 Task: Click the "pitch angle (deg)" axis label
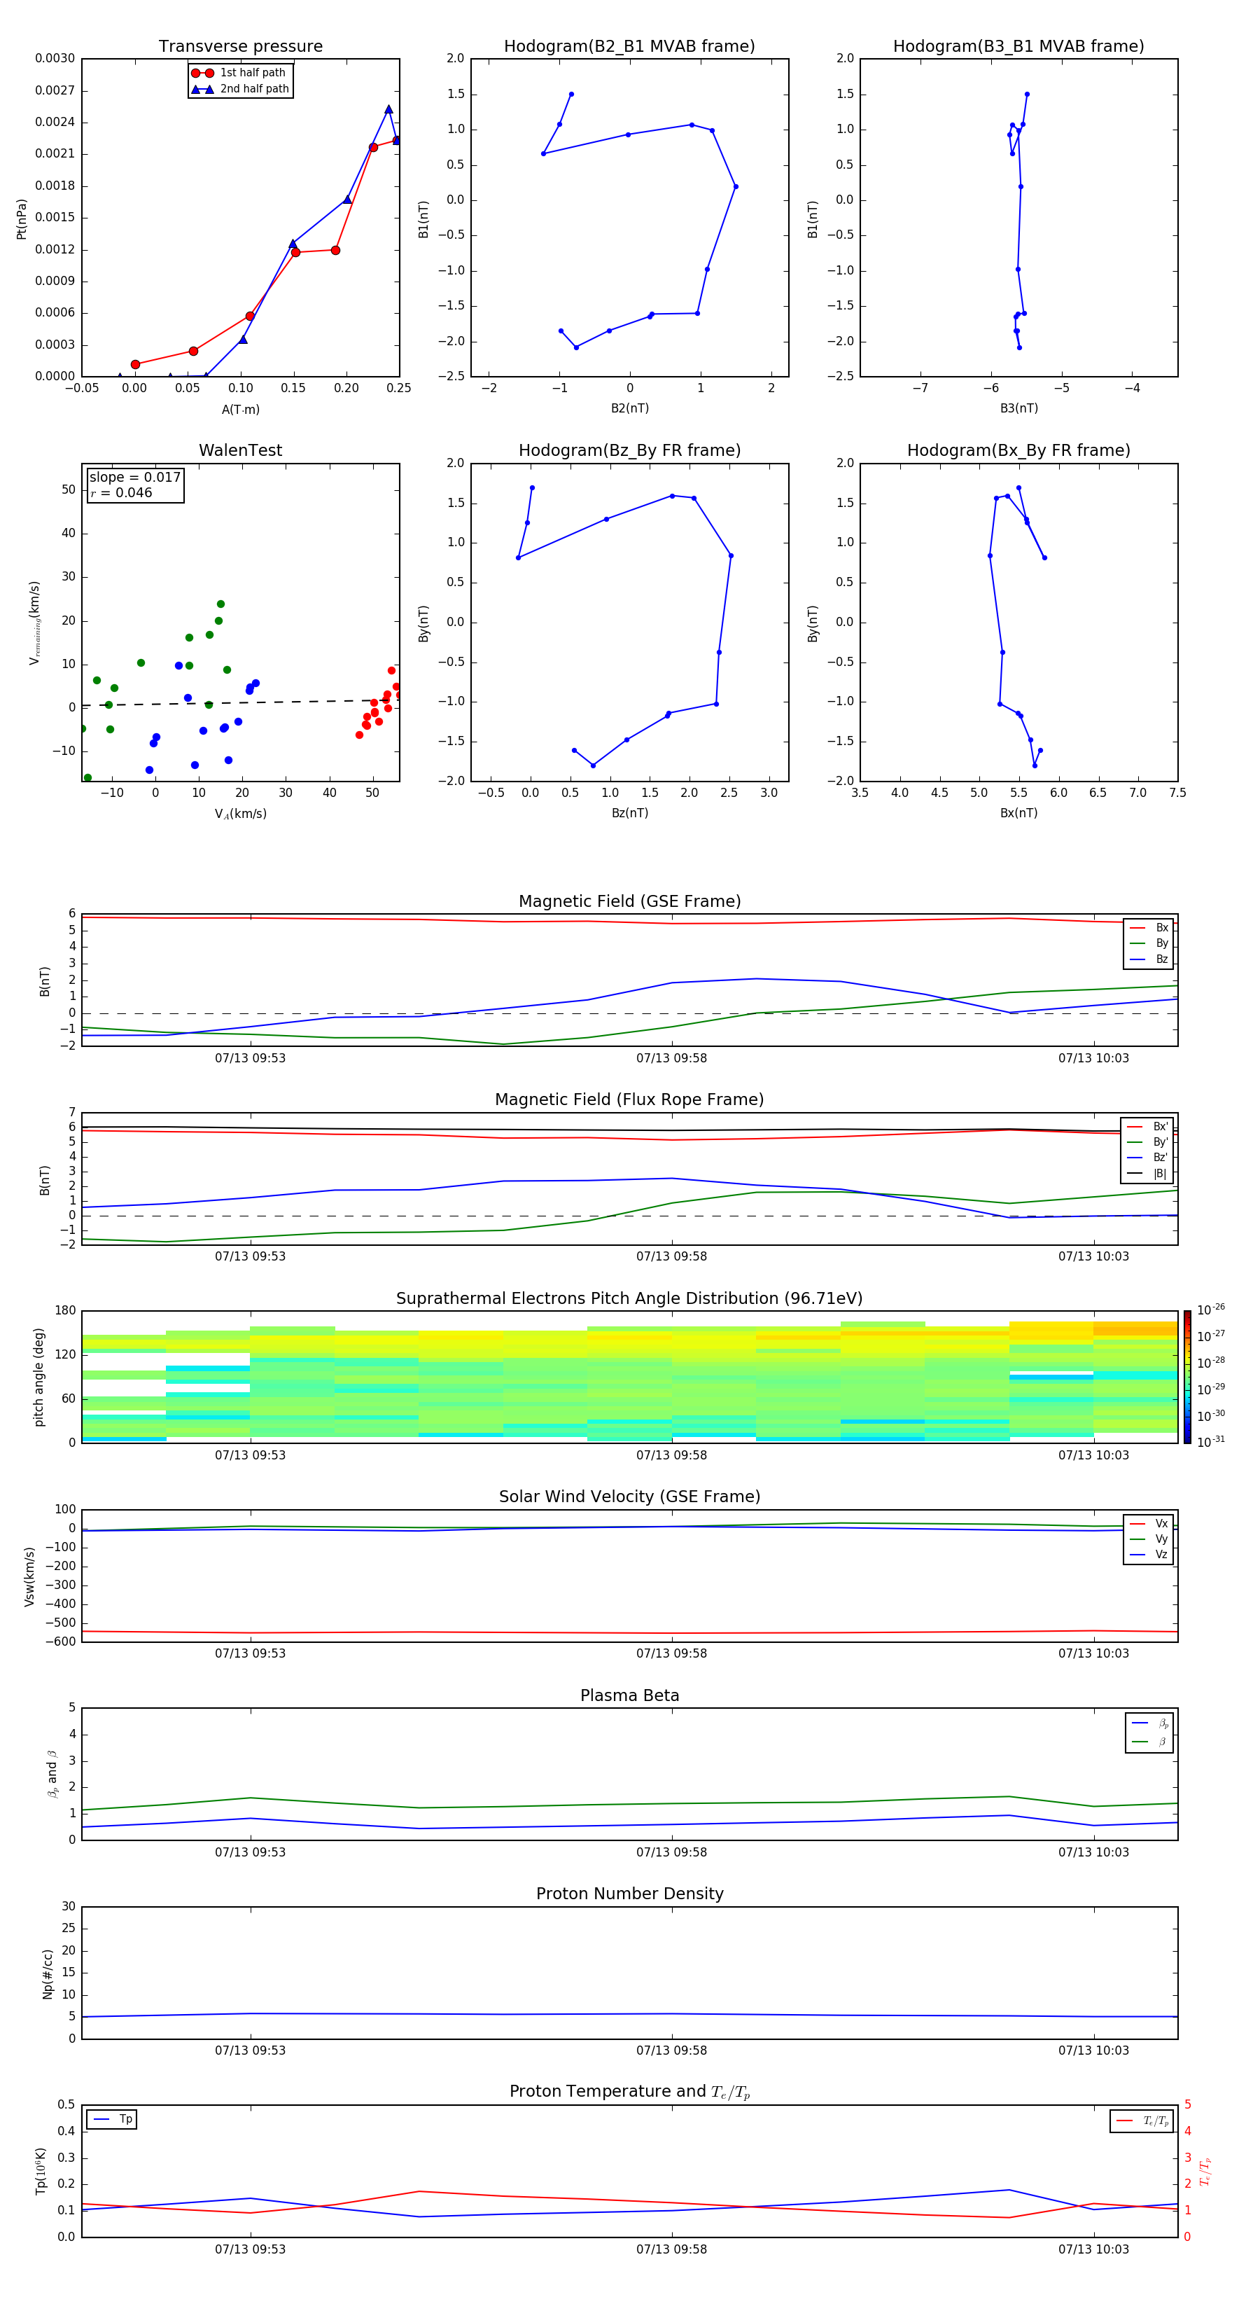[x=38, y=1377]
